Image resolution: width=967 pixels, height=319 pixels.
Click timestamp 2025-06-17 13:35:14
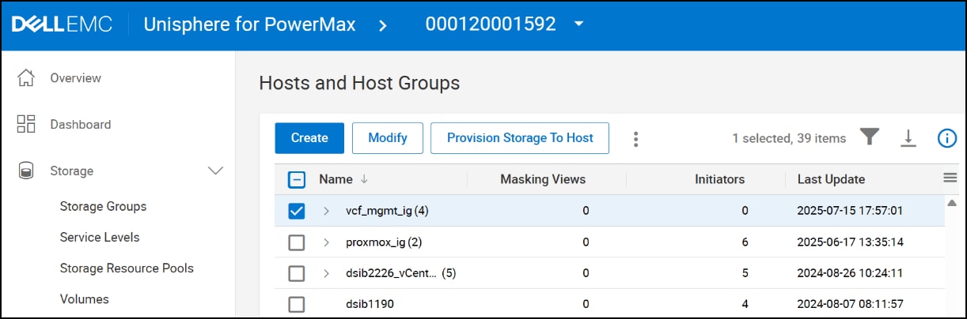(850, 242)
